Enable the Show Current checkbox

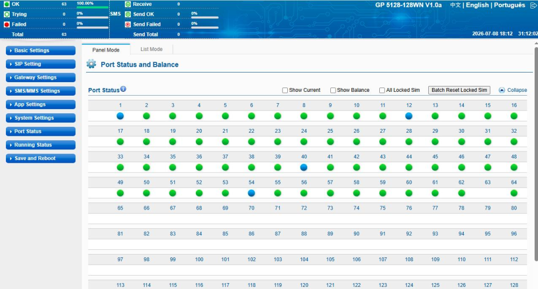click(x=285, y=90)
